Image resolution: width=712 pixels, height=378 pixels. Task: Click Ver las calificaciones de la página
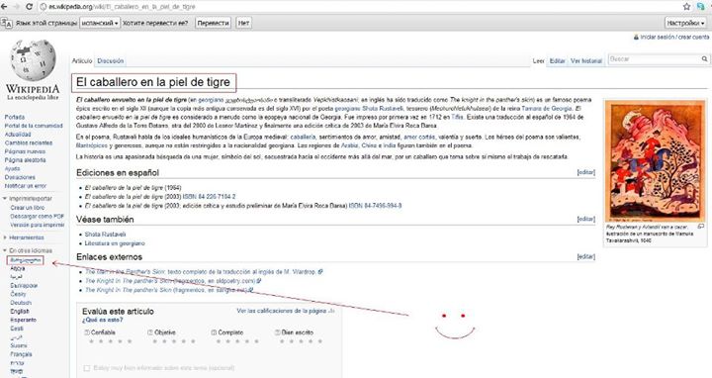pos(282,311)
